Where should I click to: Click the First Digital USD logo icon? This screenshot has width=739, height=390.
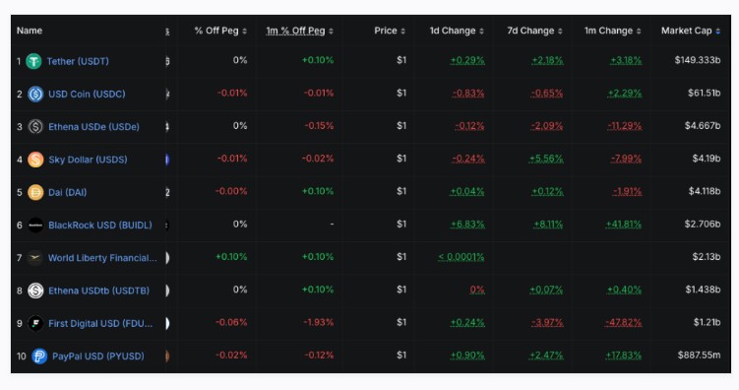click(35, 323)
